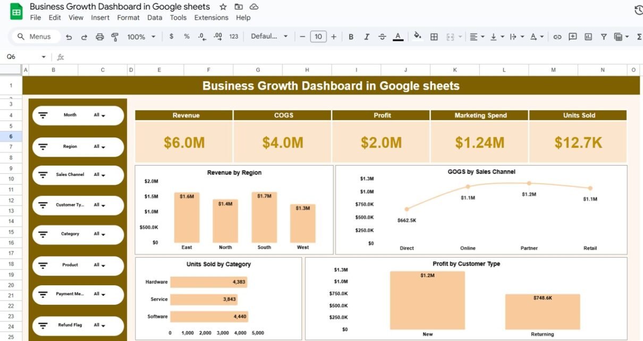Open the fill color picker
Viewport: 643px width, 341px height.
click(417, 37)
